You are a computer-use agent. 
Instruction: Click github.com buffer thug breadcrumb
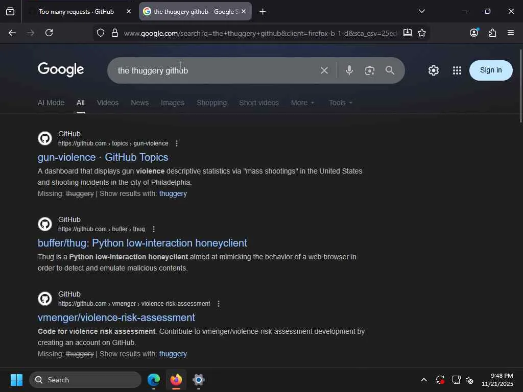pyautogui.click(x=102, y=229)
